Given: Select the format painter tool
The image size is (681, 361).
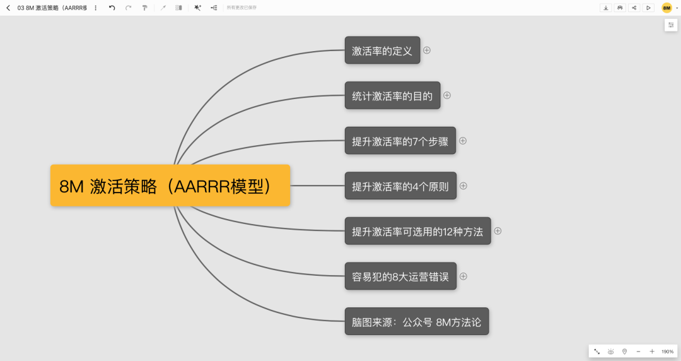Looking at the screenshot, I should [144, 8].
